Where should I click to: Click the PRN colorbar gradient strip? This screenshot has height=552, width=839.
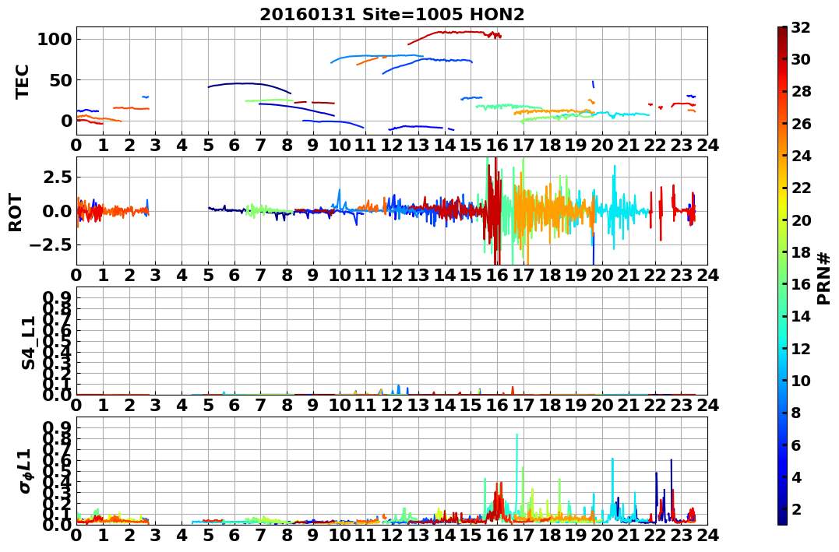[782, 276]
